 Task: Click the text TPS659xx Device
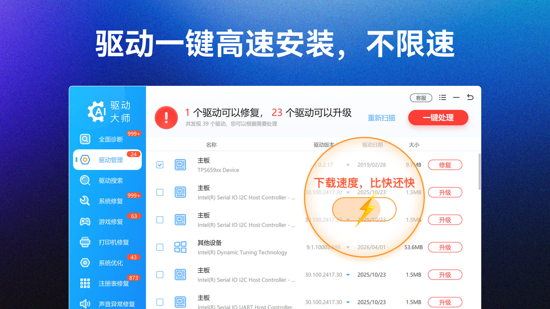coord(218,170)
